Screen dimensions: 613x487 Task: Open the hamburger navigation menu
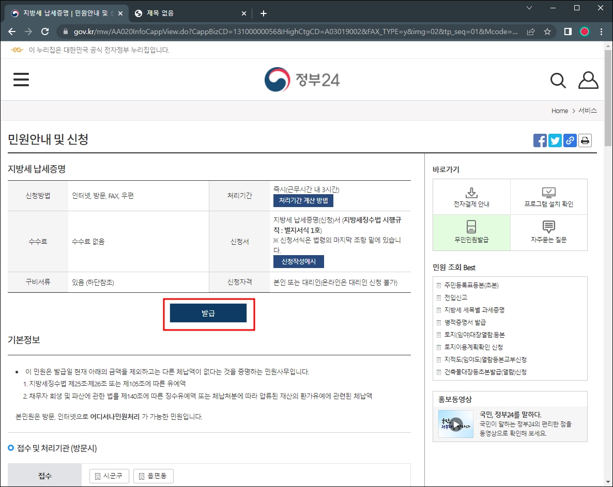point(21,80)
